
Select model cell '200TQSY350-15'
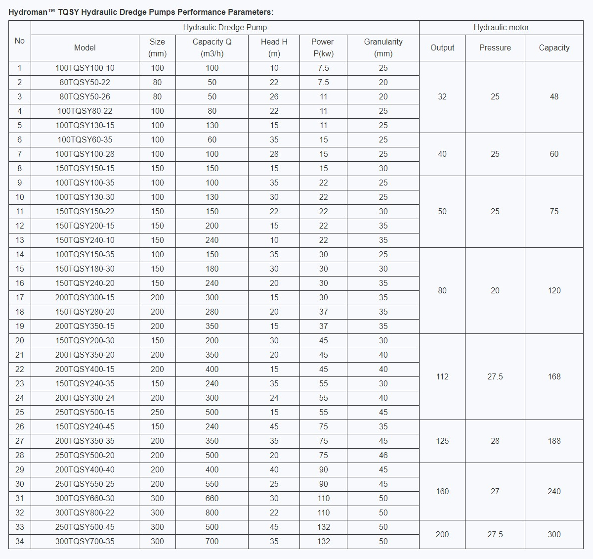pos(85,326)
